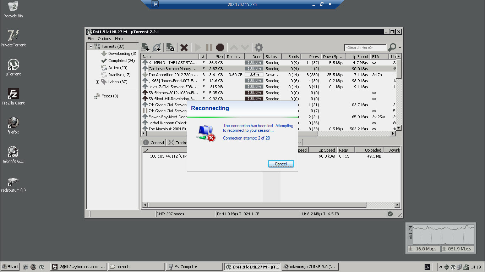This screenshot has height=272, width=485.
Task: Click the torrent list horizontal scroll-right arrow
Action: click(393, 134)
